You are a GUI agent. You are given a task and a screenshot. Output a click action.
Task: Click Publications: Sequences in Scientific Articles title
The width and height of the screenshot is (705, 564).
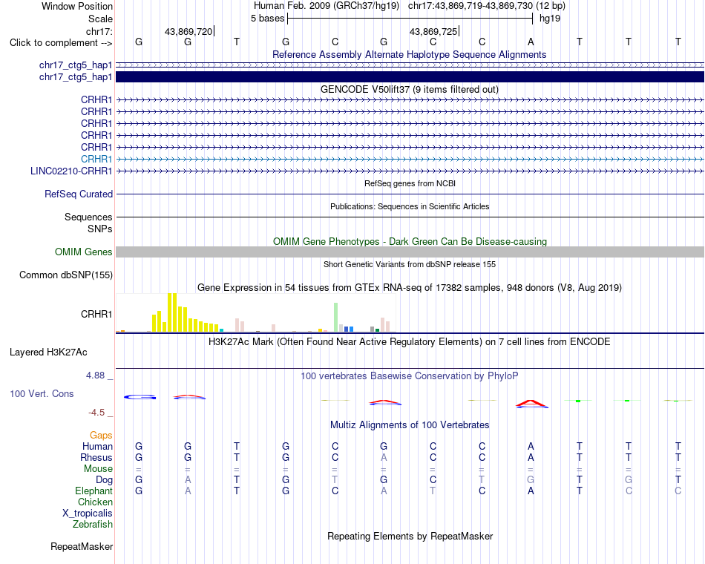point(409,206)
